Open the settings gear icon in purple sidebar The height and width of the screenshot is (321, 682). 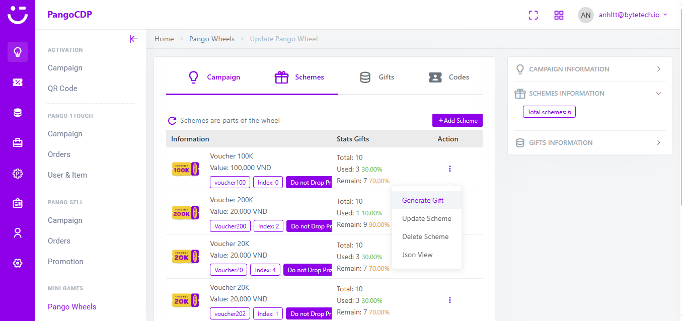click(x=18, y=263)
